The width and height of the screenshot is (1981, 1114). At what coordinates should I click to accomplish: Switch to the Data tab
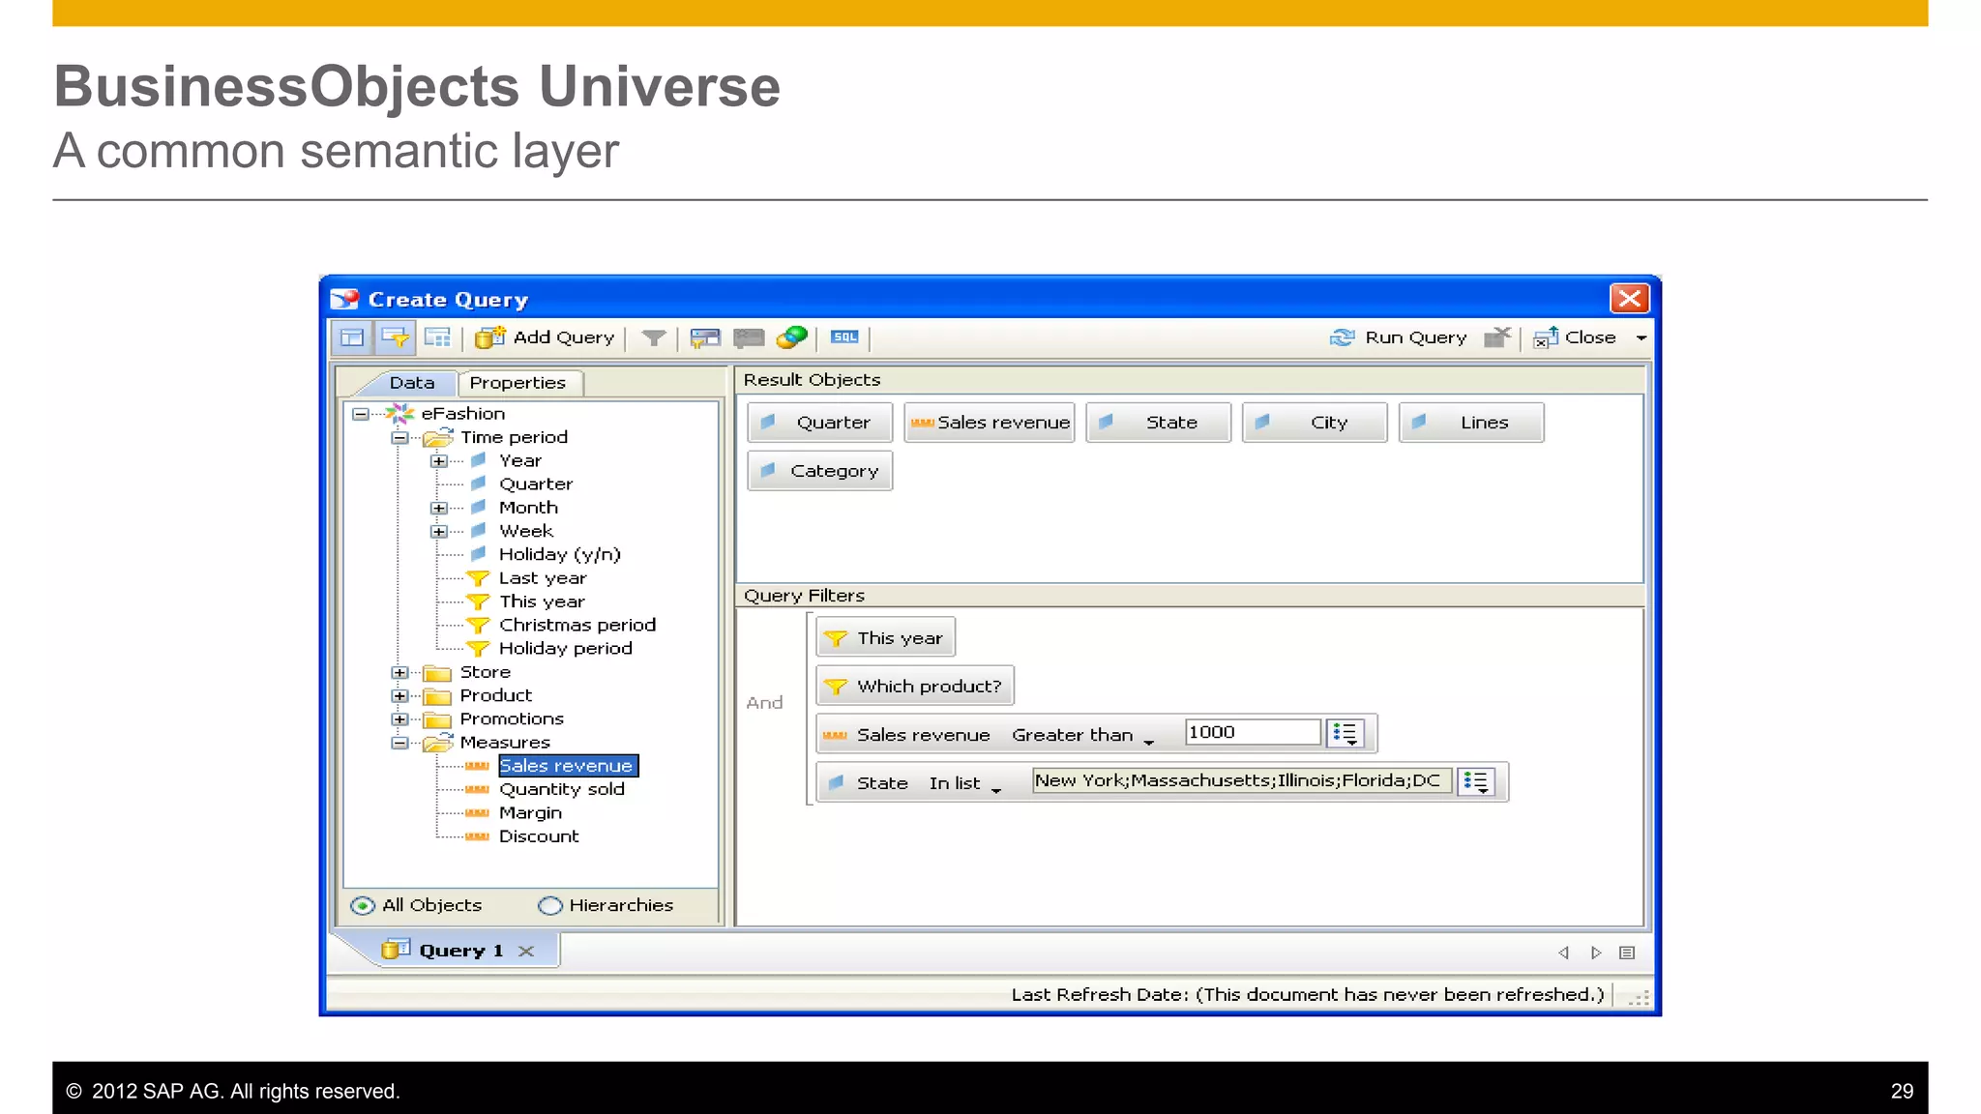pos(411,383)
